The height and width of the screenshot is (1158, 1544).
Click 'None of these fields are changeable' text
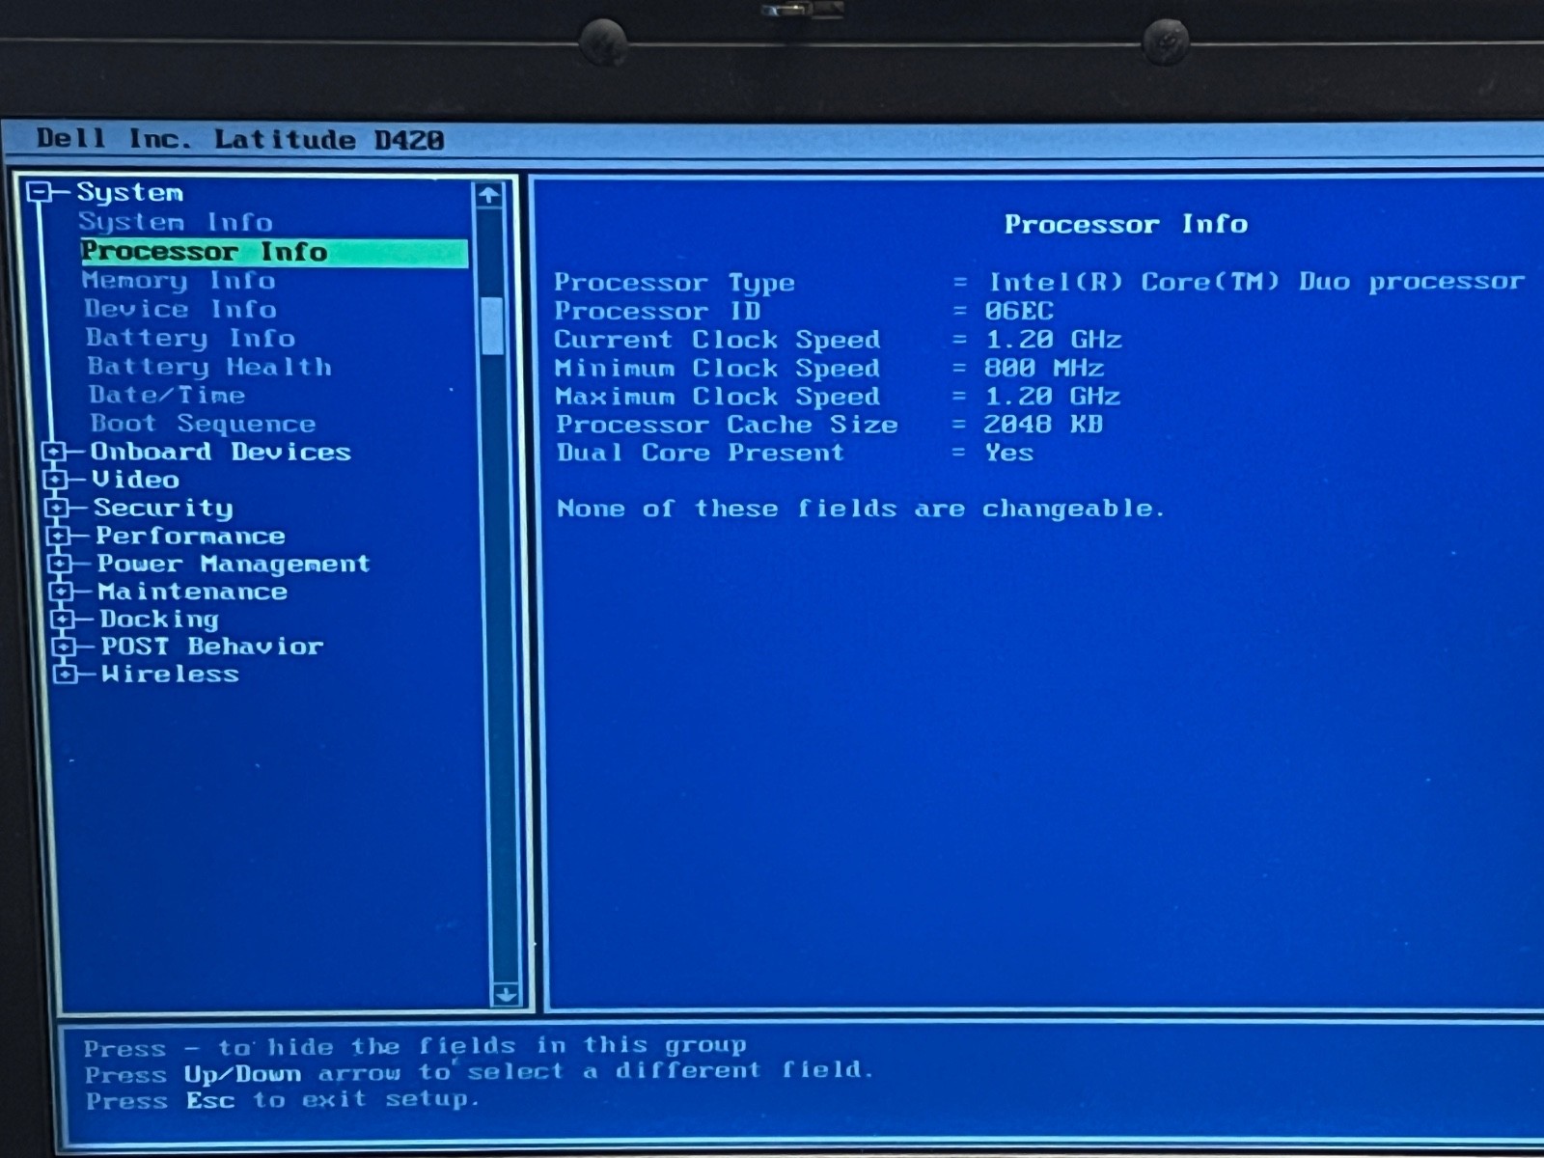click(861, 509)
